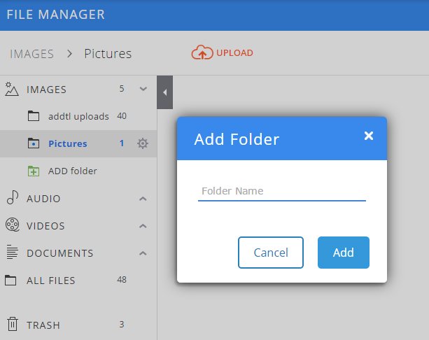Viewport: 429px width, 340px height.
Task: Click the addtl uploads folder icon
Action: (34, 116)
